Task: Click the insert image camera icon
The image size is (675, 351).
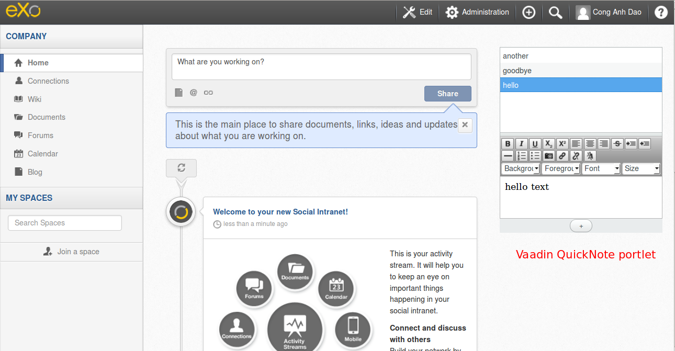Action: coord(549,156)
